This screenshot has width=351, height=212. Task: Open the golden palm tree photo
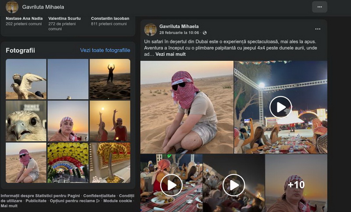pos(110,163)
